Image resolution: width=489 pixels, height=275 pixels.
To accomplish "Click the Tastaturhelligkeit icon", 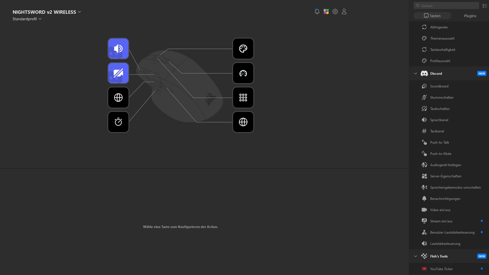I will pyautogui.click(x=424, y=50).
